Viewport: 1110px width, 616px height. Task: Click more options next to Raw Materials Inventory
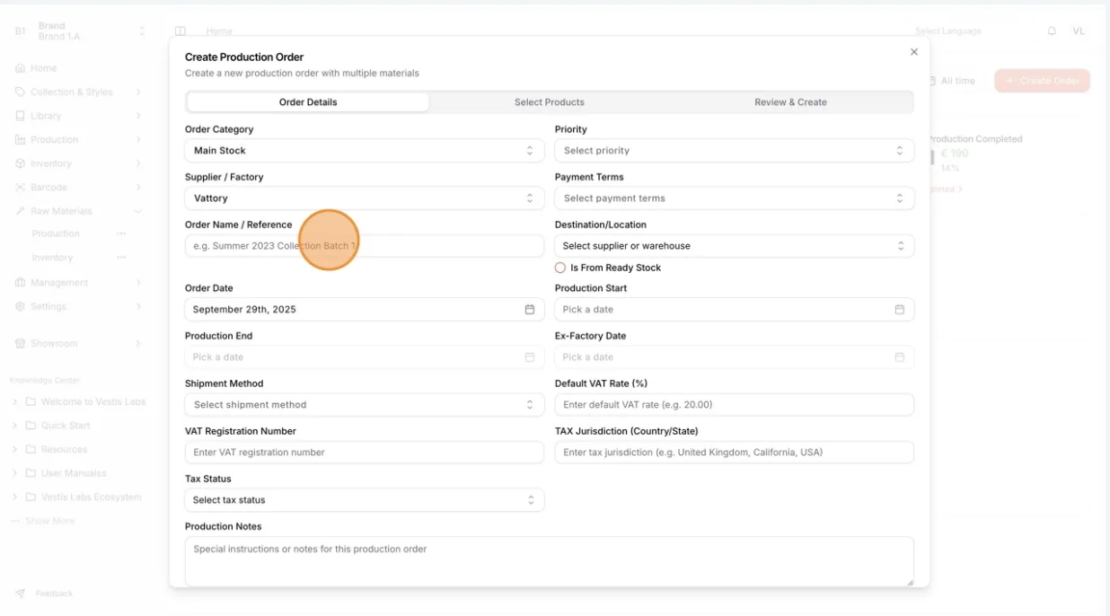point(121,258)
